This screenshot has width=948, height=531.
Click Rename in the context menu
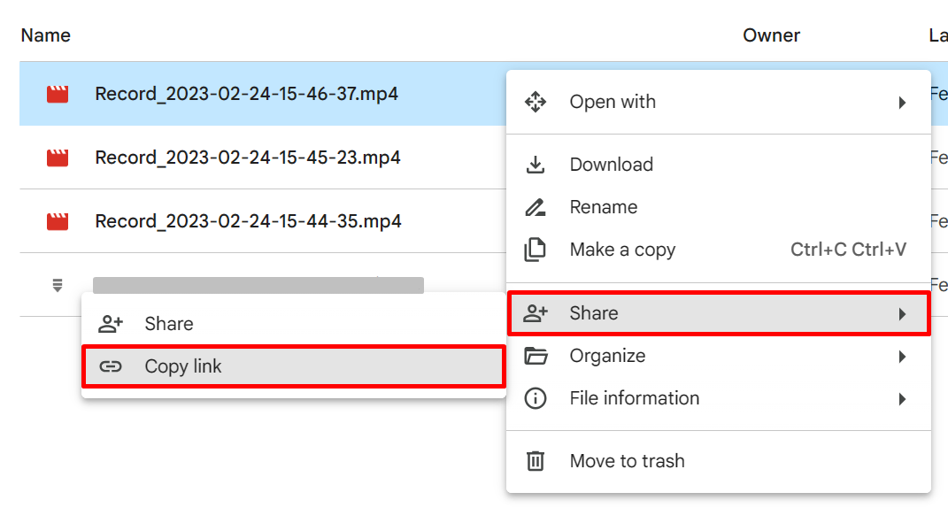pos(602,206)
